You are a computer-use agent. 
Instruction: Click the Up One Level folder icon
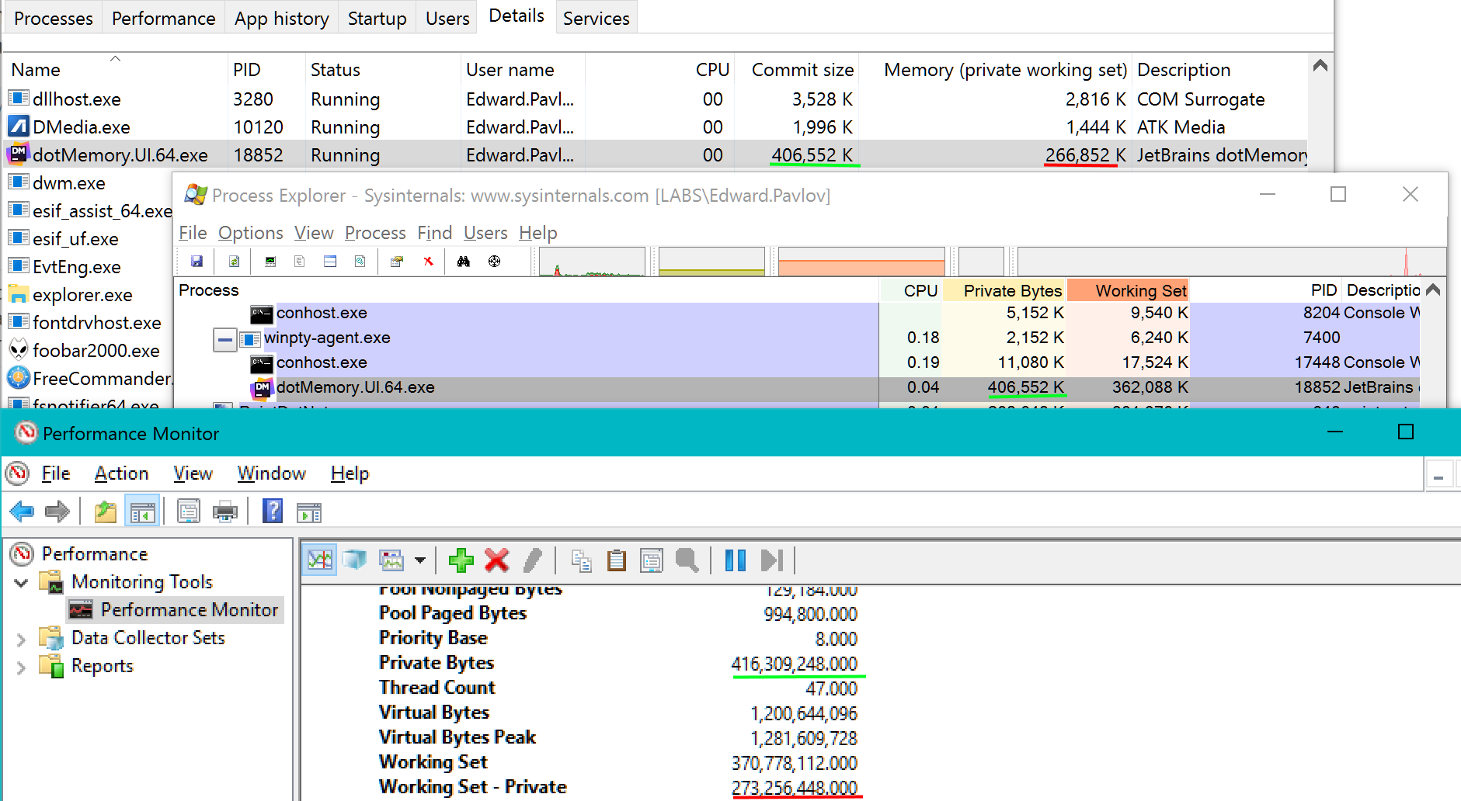(x=105, y=511)
